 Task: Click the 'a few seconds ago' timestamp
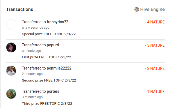coord(36,28)
